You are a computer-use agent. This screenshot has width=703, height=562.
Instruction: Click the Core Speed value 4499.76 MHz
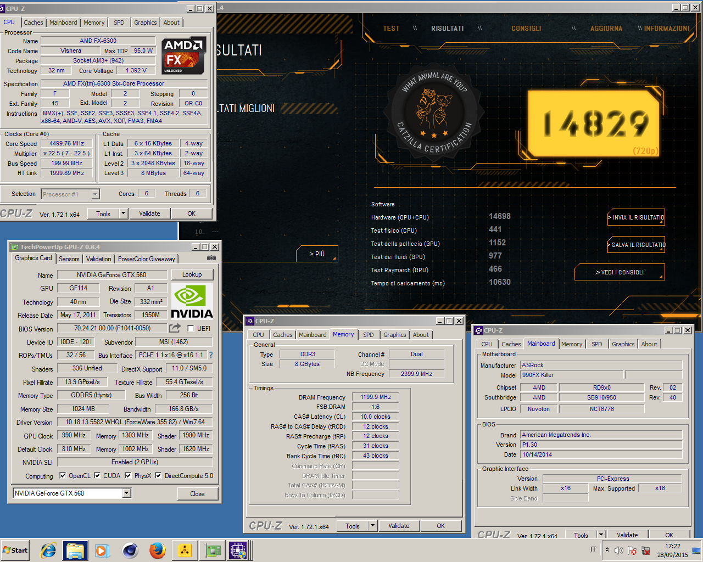tap(67, 144)
